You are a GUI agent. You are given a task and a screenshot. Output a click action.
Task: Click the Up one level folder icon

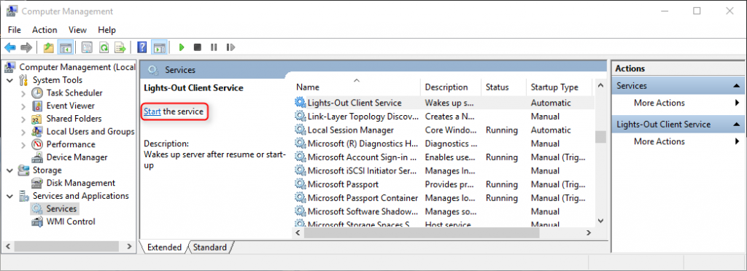point(49,47)
